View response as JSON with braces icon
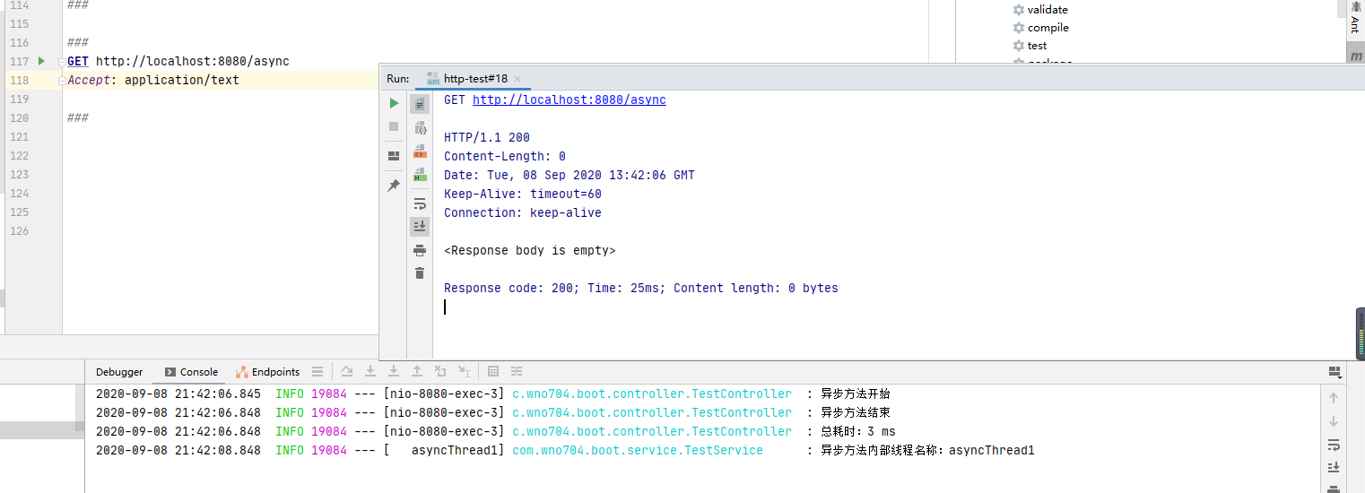 pyautogui.click(x=420, y=128)
